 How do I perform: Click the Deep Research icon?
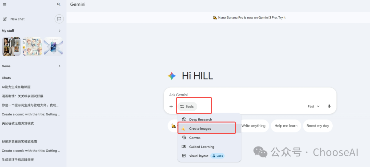click(184, 120)
